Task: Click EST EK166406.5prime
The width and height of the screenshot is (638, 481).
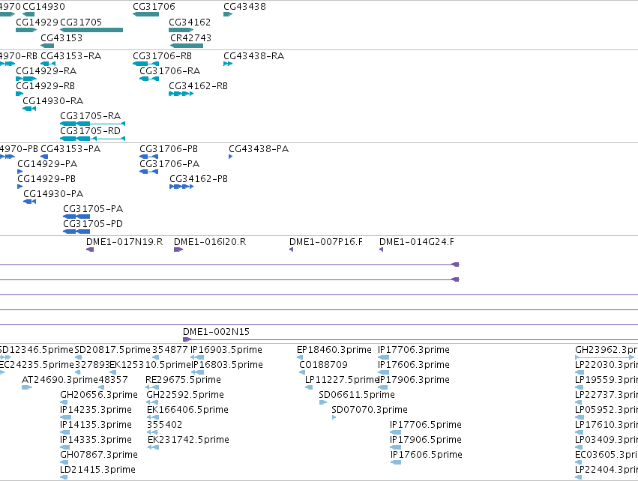Action: (187, 410)
